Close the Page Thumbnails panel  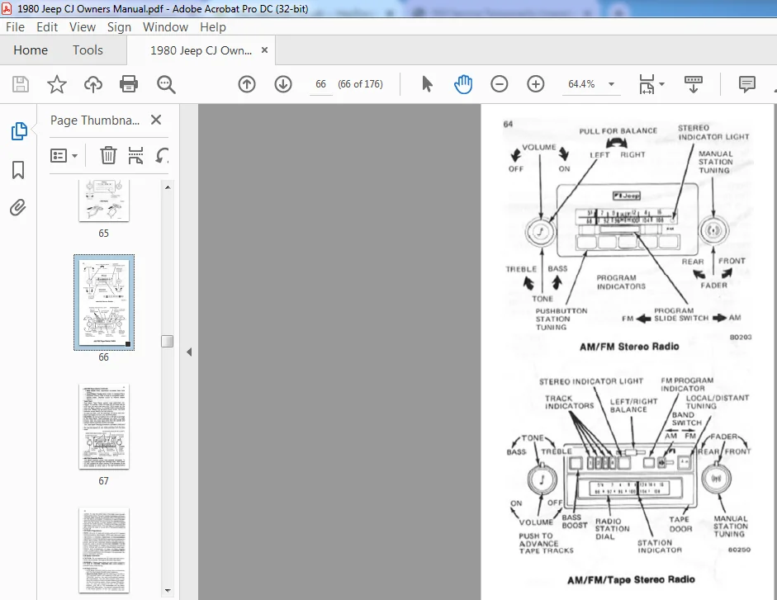(x=156, y=120)
